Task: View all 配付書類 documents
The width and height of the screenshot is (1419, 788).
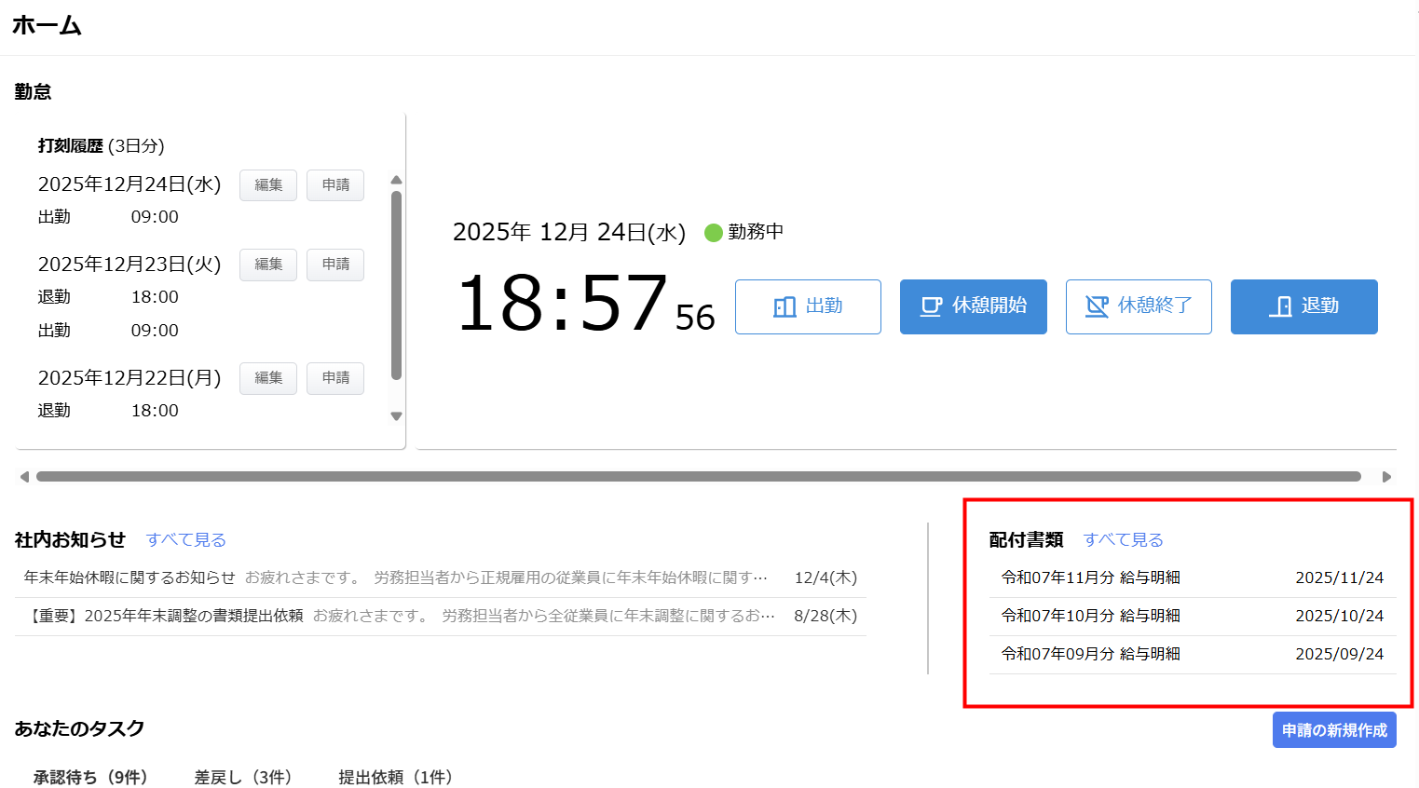Action: (1123, 540)
